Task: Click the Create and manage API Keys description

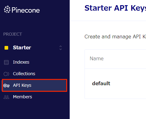Action: (115, 37)
